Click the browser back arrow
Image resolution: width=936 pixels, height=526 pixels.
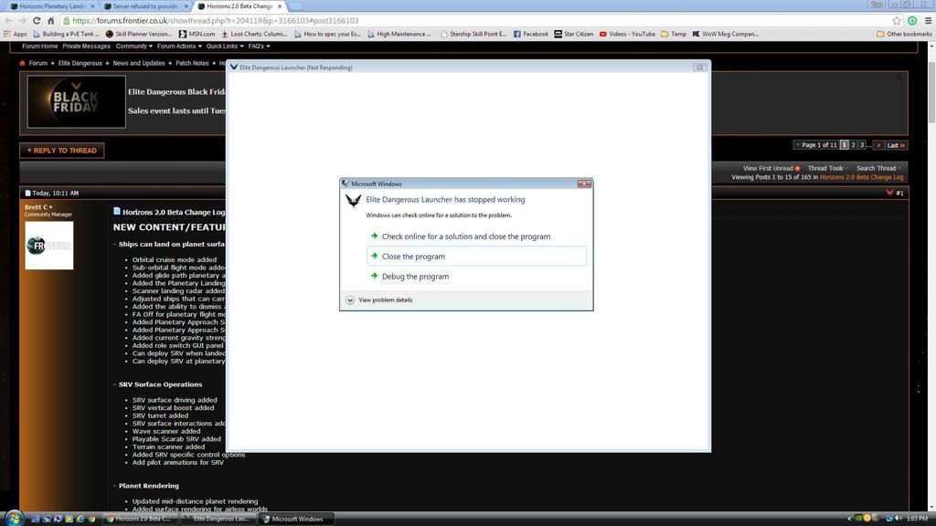[8, 20]
